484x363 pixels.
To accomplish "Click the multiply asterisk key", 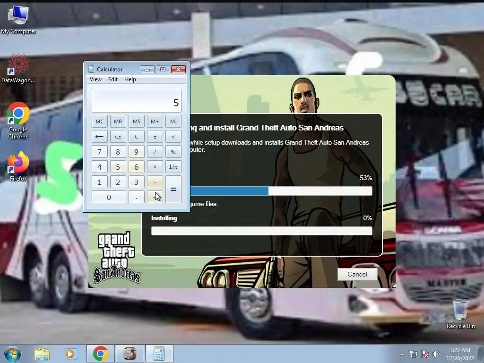I will (155, 167).
